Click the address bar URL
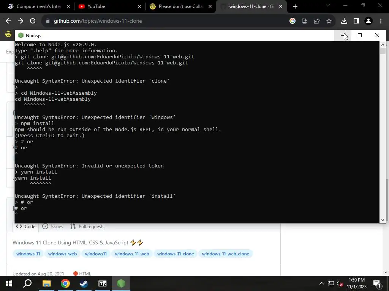The image size is (389, 291). pyautogui.click(x=98, y=21)
